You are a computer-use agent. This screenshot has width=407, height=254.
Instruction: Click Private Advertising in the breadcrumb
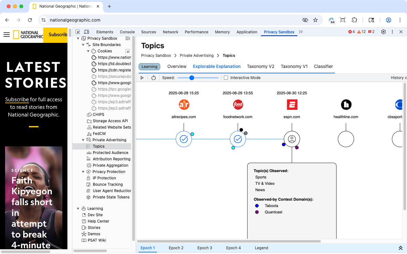point(197,55)
